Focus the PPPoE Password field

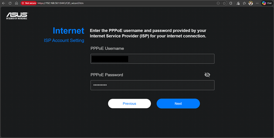click(x=152, y=85)
